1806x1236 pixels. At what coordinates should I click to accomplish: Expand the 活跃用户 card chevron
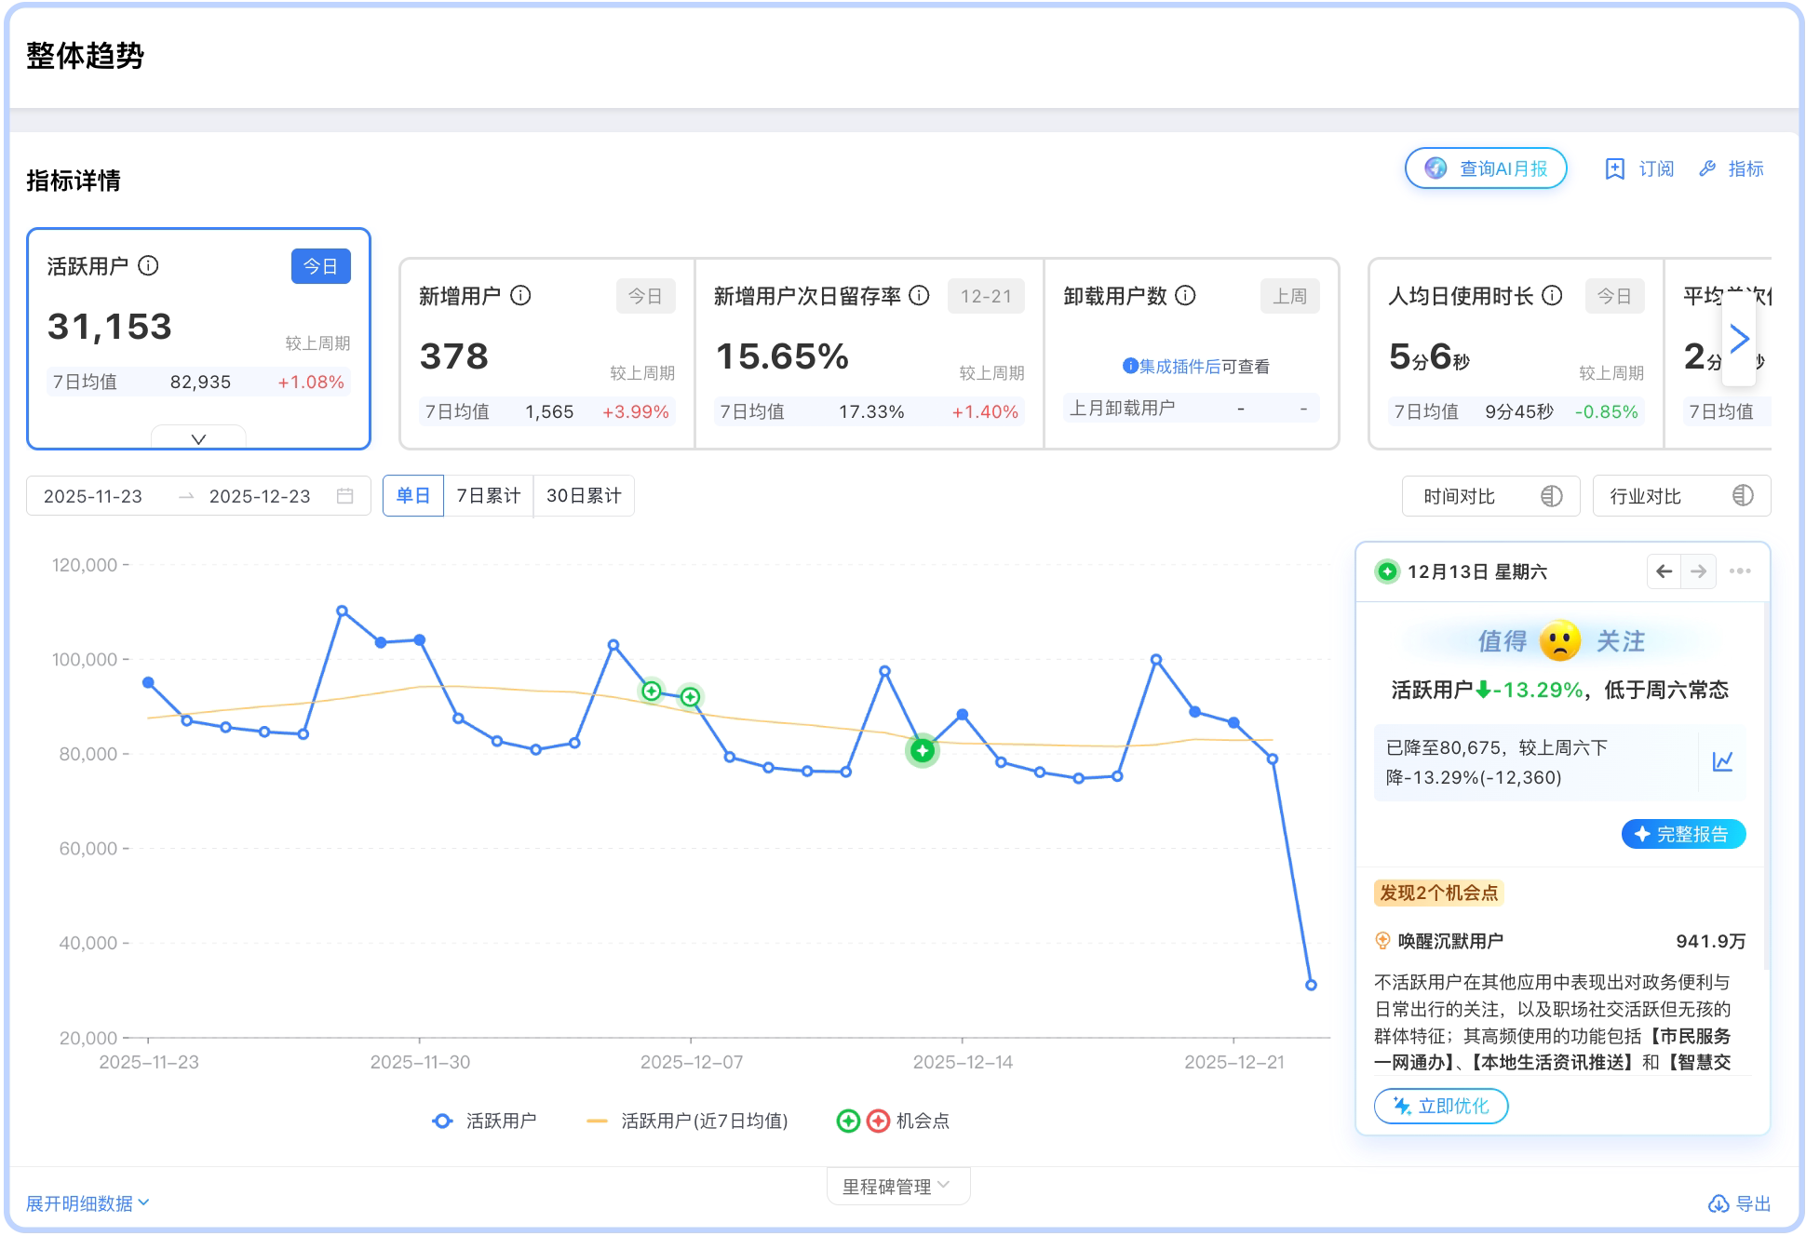coord(198,439)
